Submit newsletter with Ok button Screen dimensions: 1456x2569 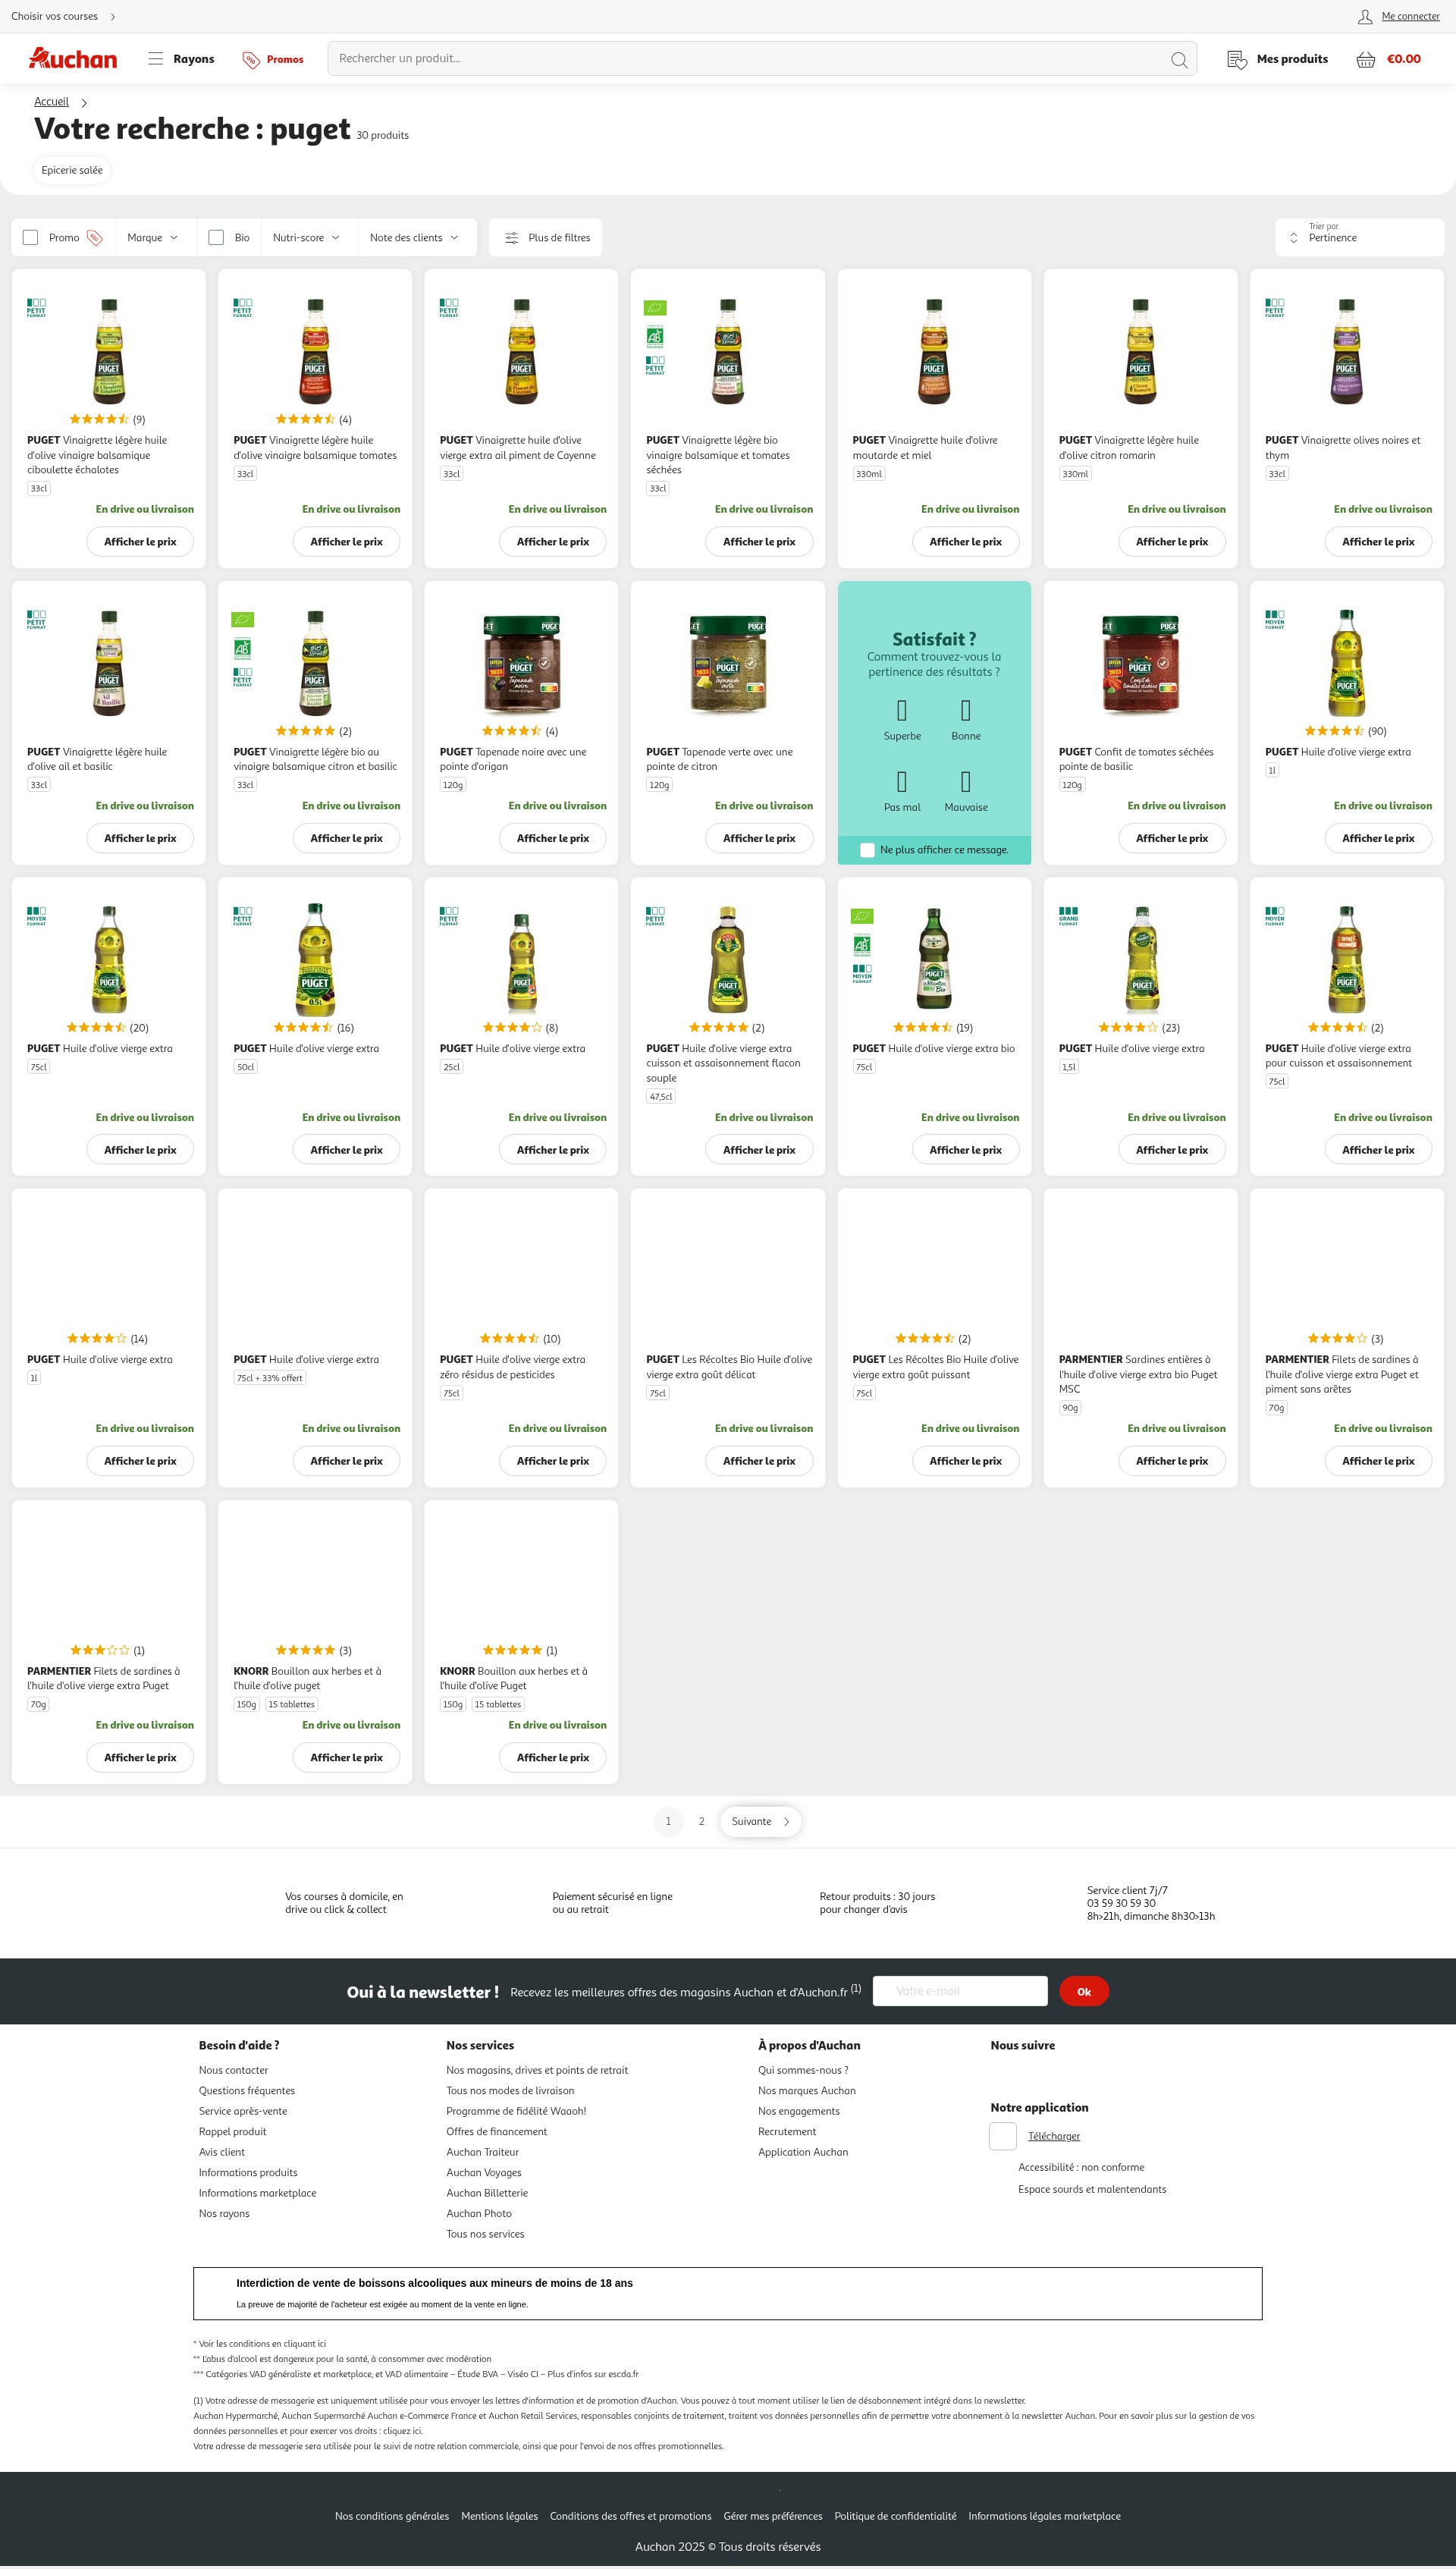point(1084,1991)
